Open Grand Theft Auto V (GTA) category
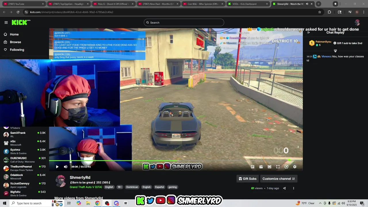This screenshot has width=368, height=207. click(x=86, y=187)
